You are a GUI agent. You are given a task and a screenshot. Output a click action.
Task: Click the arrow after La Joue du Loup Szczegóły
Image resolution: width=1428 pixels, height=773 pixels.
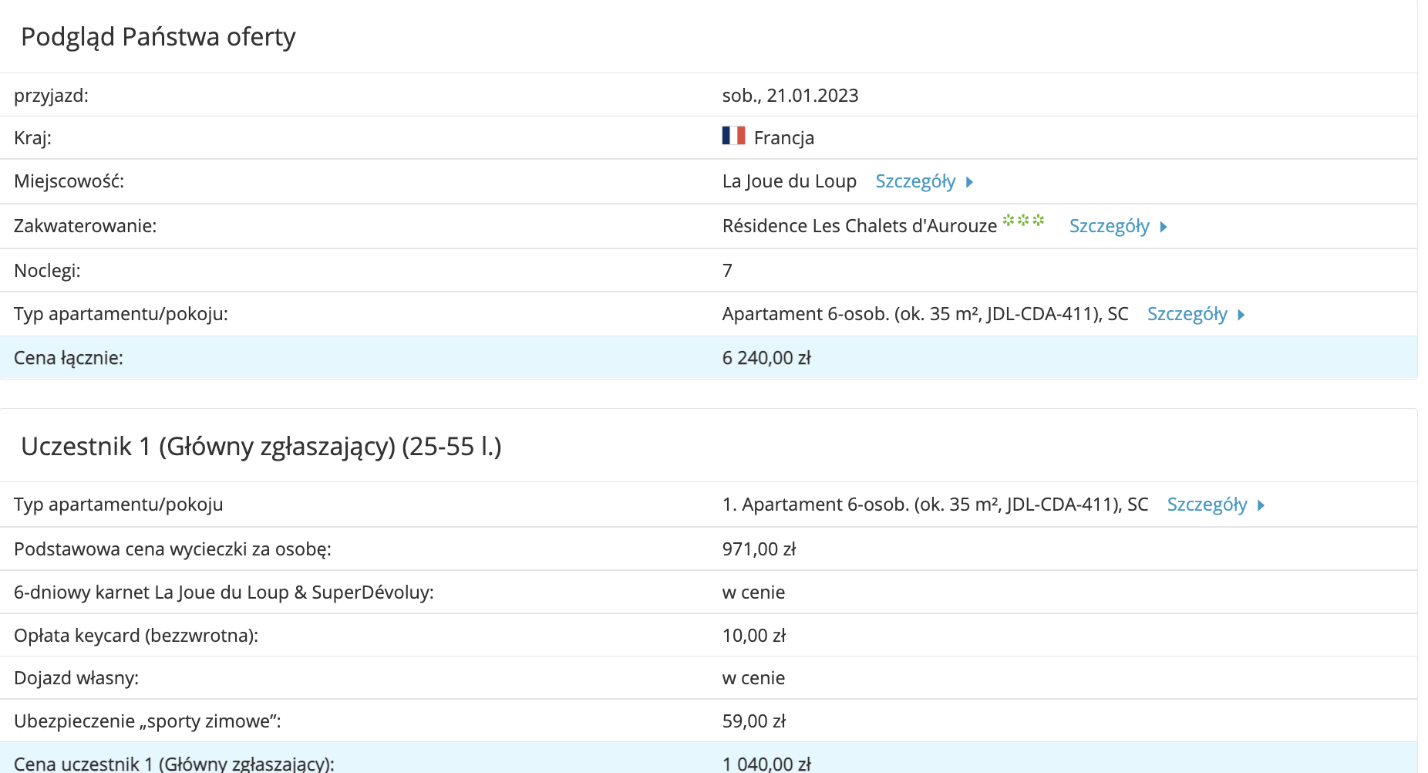(x=970, y=183)
